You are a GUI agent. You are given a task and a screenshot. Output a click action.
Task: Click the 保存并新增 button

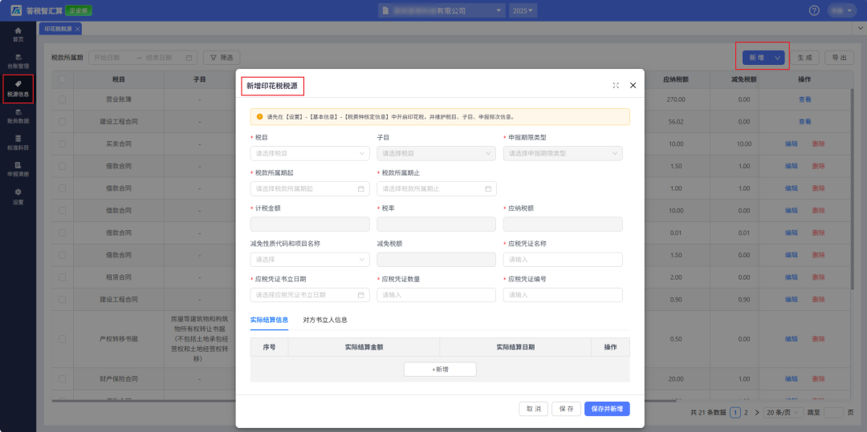point(607,409)
